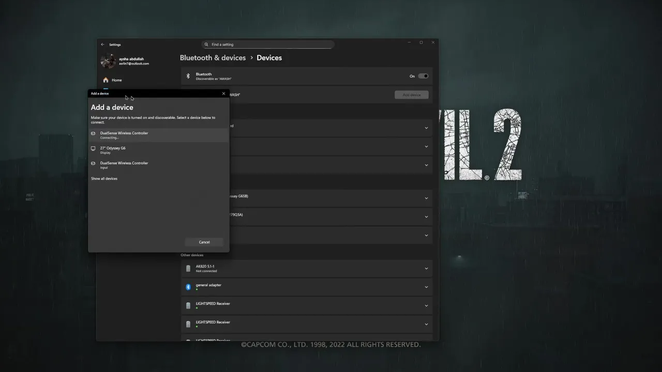Click Show all devices link
Image resolution: width=662 pixels, height=372 pixels.
click(x=104, y=178)
